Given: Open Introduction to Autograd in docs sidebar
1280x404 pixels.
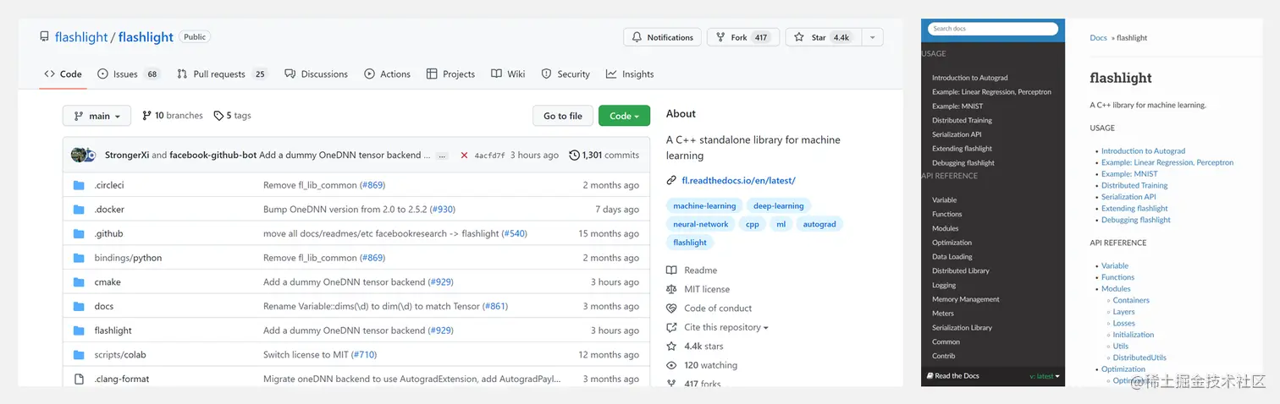Looking at the screenshot, I should click(969, 78).
